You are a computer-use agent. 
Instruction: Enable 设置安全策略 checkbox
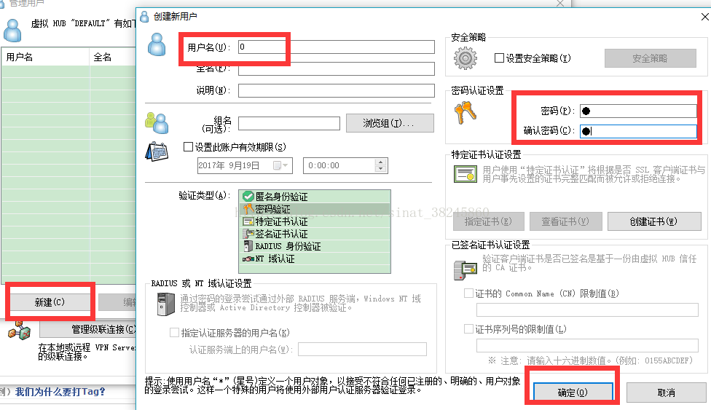[500, 58]
